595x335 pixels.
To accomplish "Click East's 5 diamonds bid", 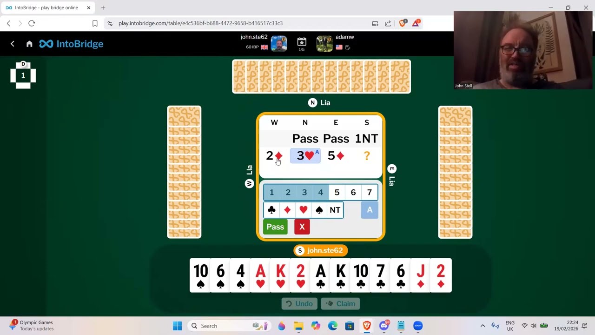I will 336,155.
